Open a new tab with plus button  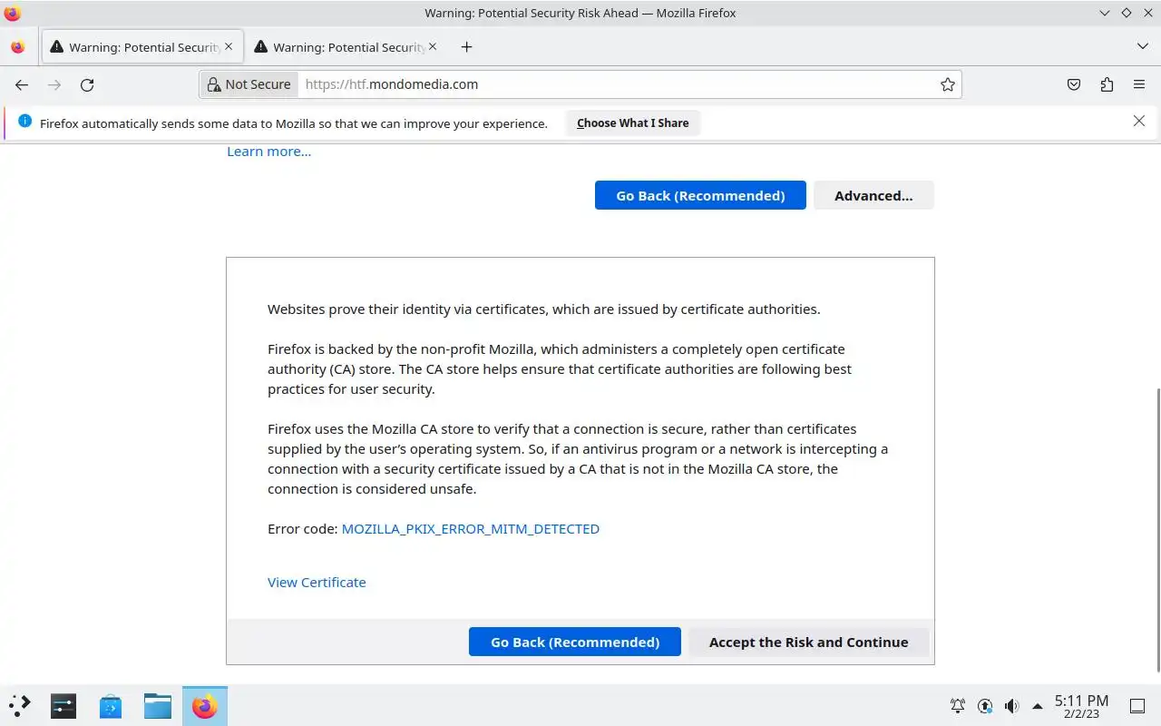(466, 47)
